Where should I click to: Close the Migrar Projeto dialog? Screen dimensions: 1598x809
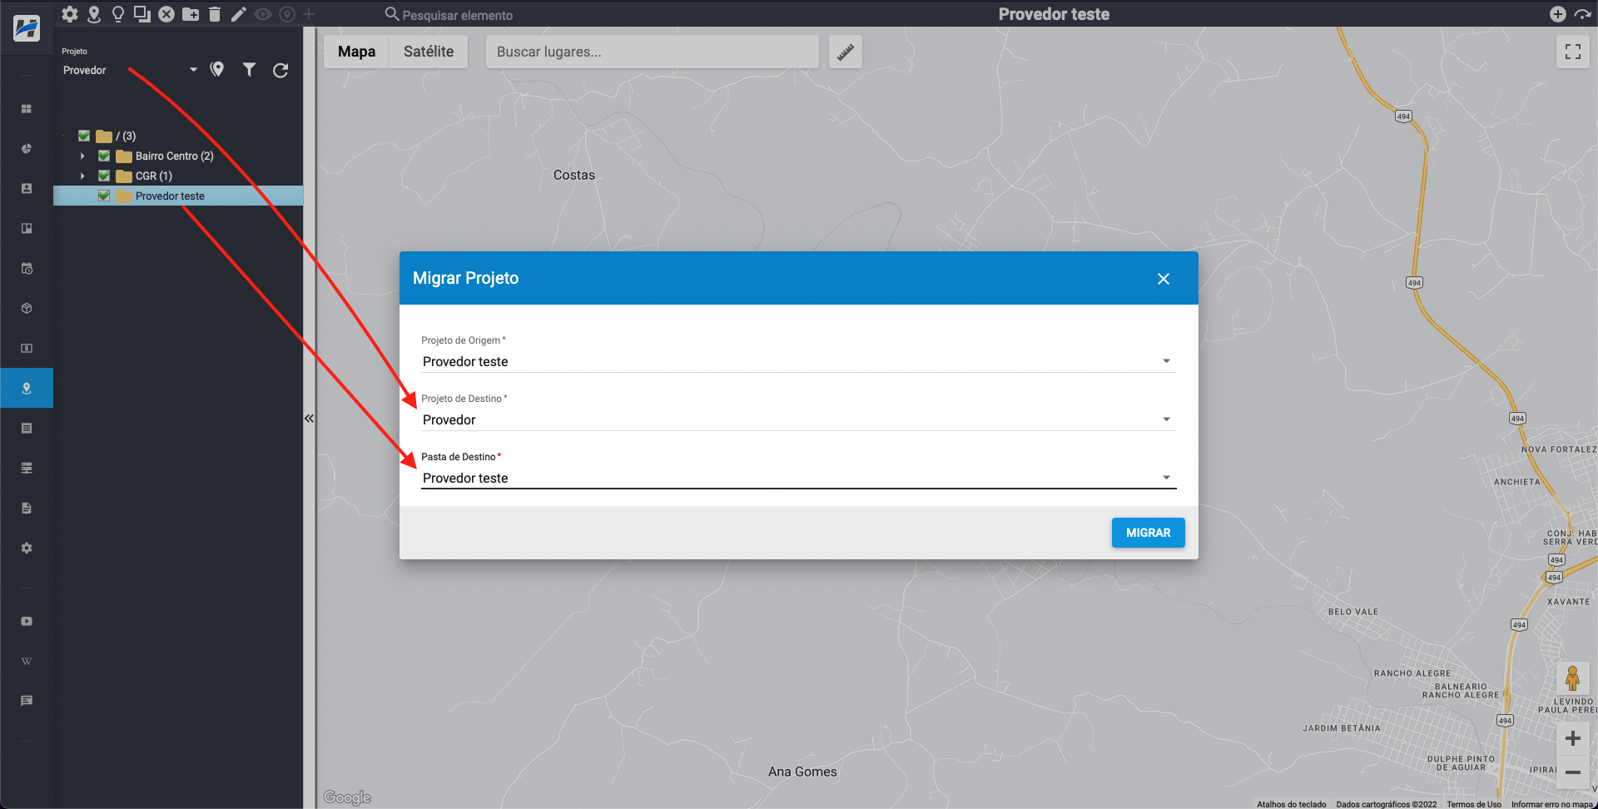[x=1163, y=279]
